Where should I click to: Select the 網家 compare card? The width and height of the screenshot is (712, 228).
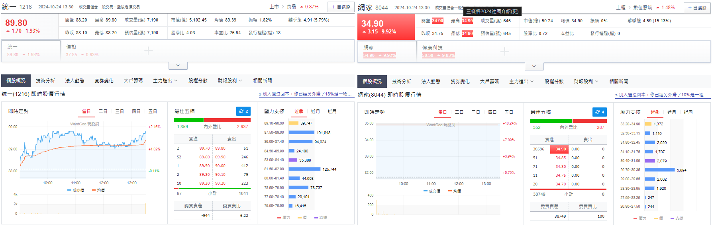click(x=387, y=51)
